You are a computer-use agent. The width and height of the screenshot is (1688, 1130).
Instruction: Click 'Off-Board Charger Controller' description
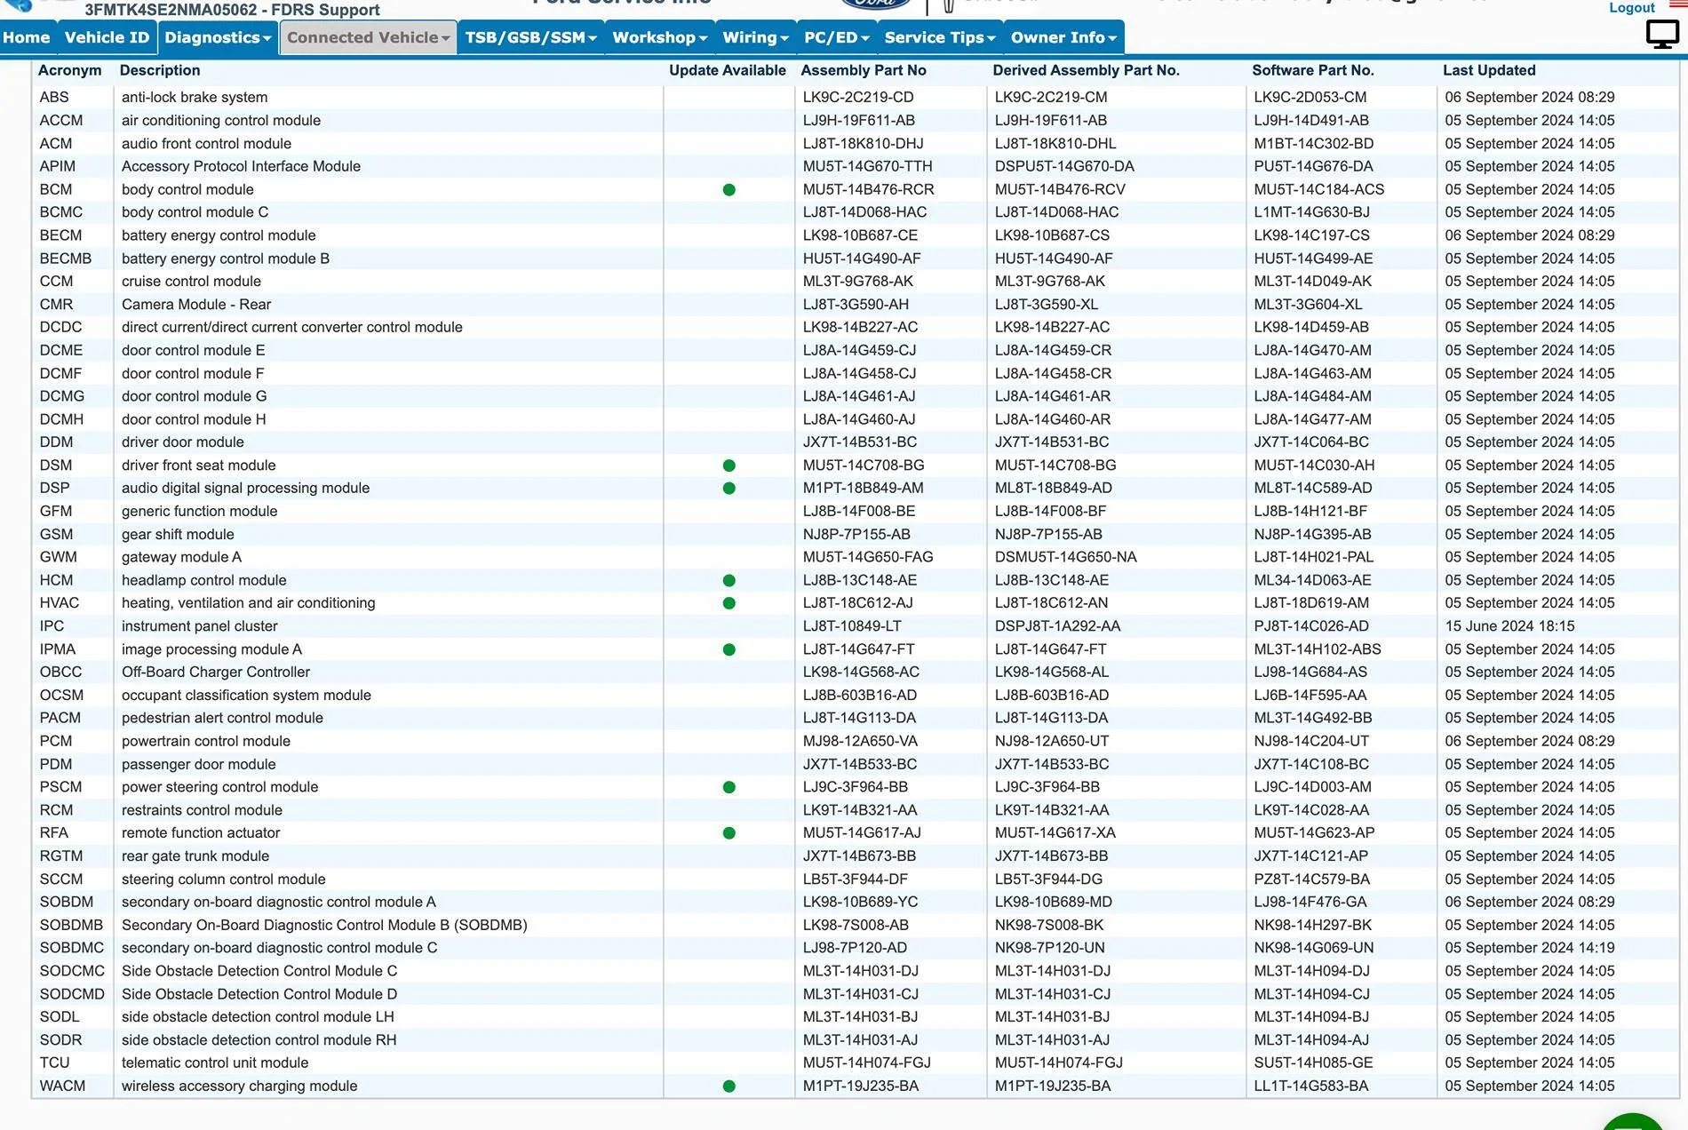tap(216, 672)
